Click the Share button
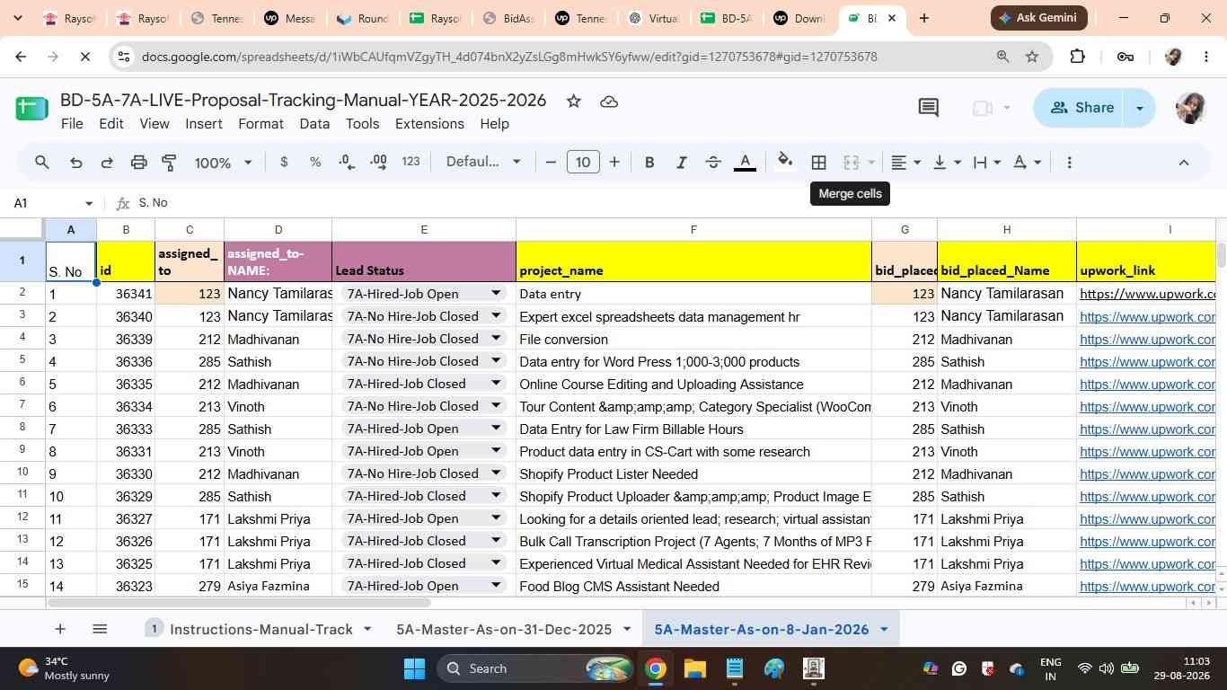 click(1081, 108)
